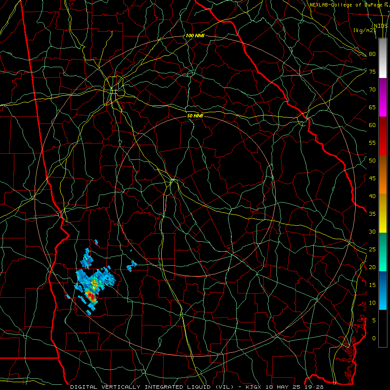Click the blue-cyan segment of the color bar
Viewport: 390px width, 390px height.
click(383, 290)
